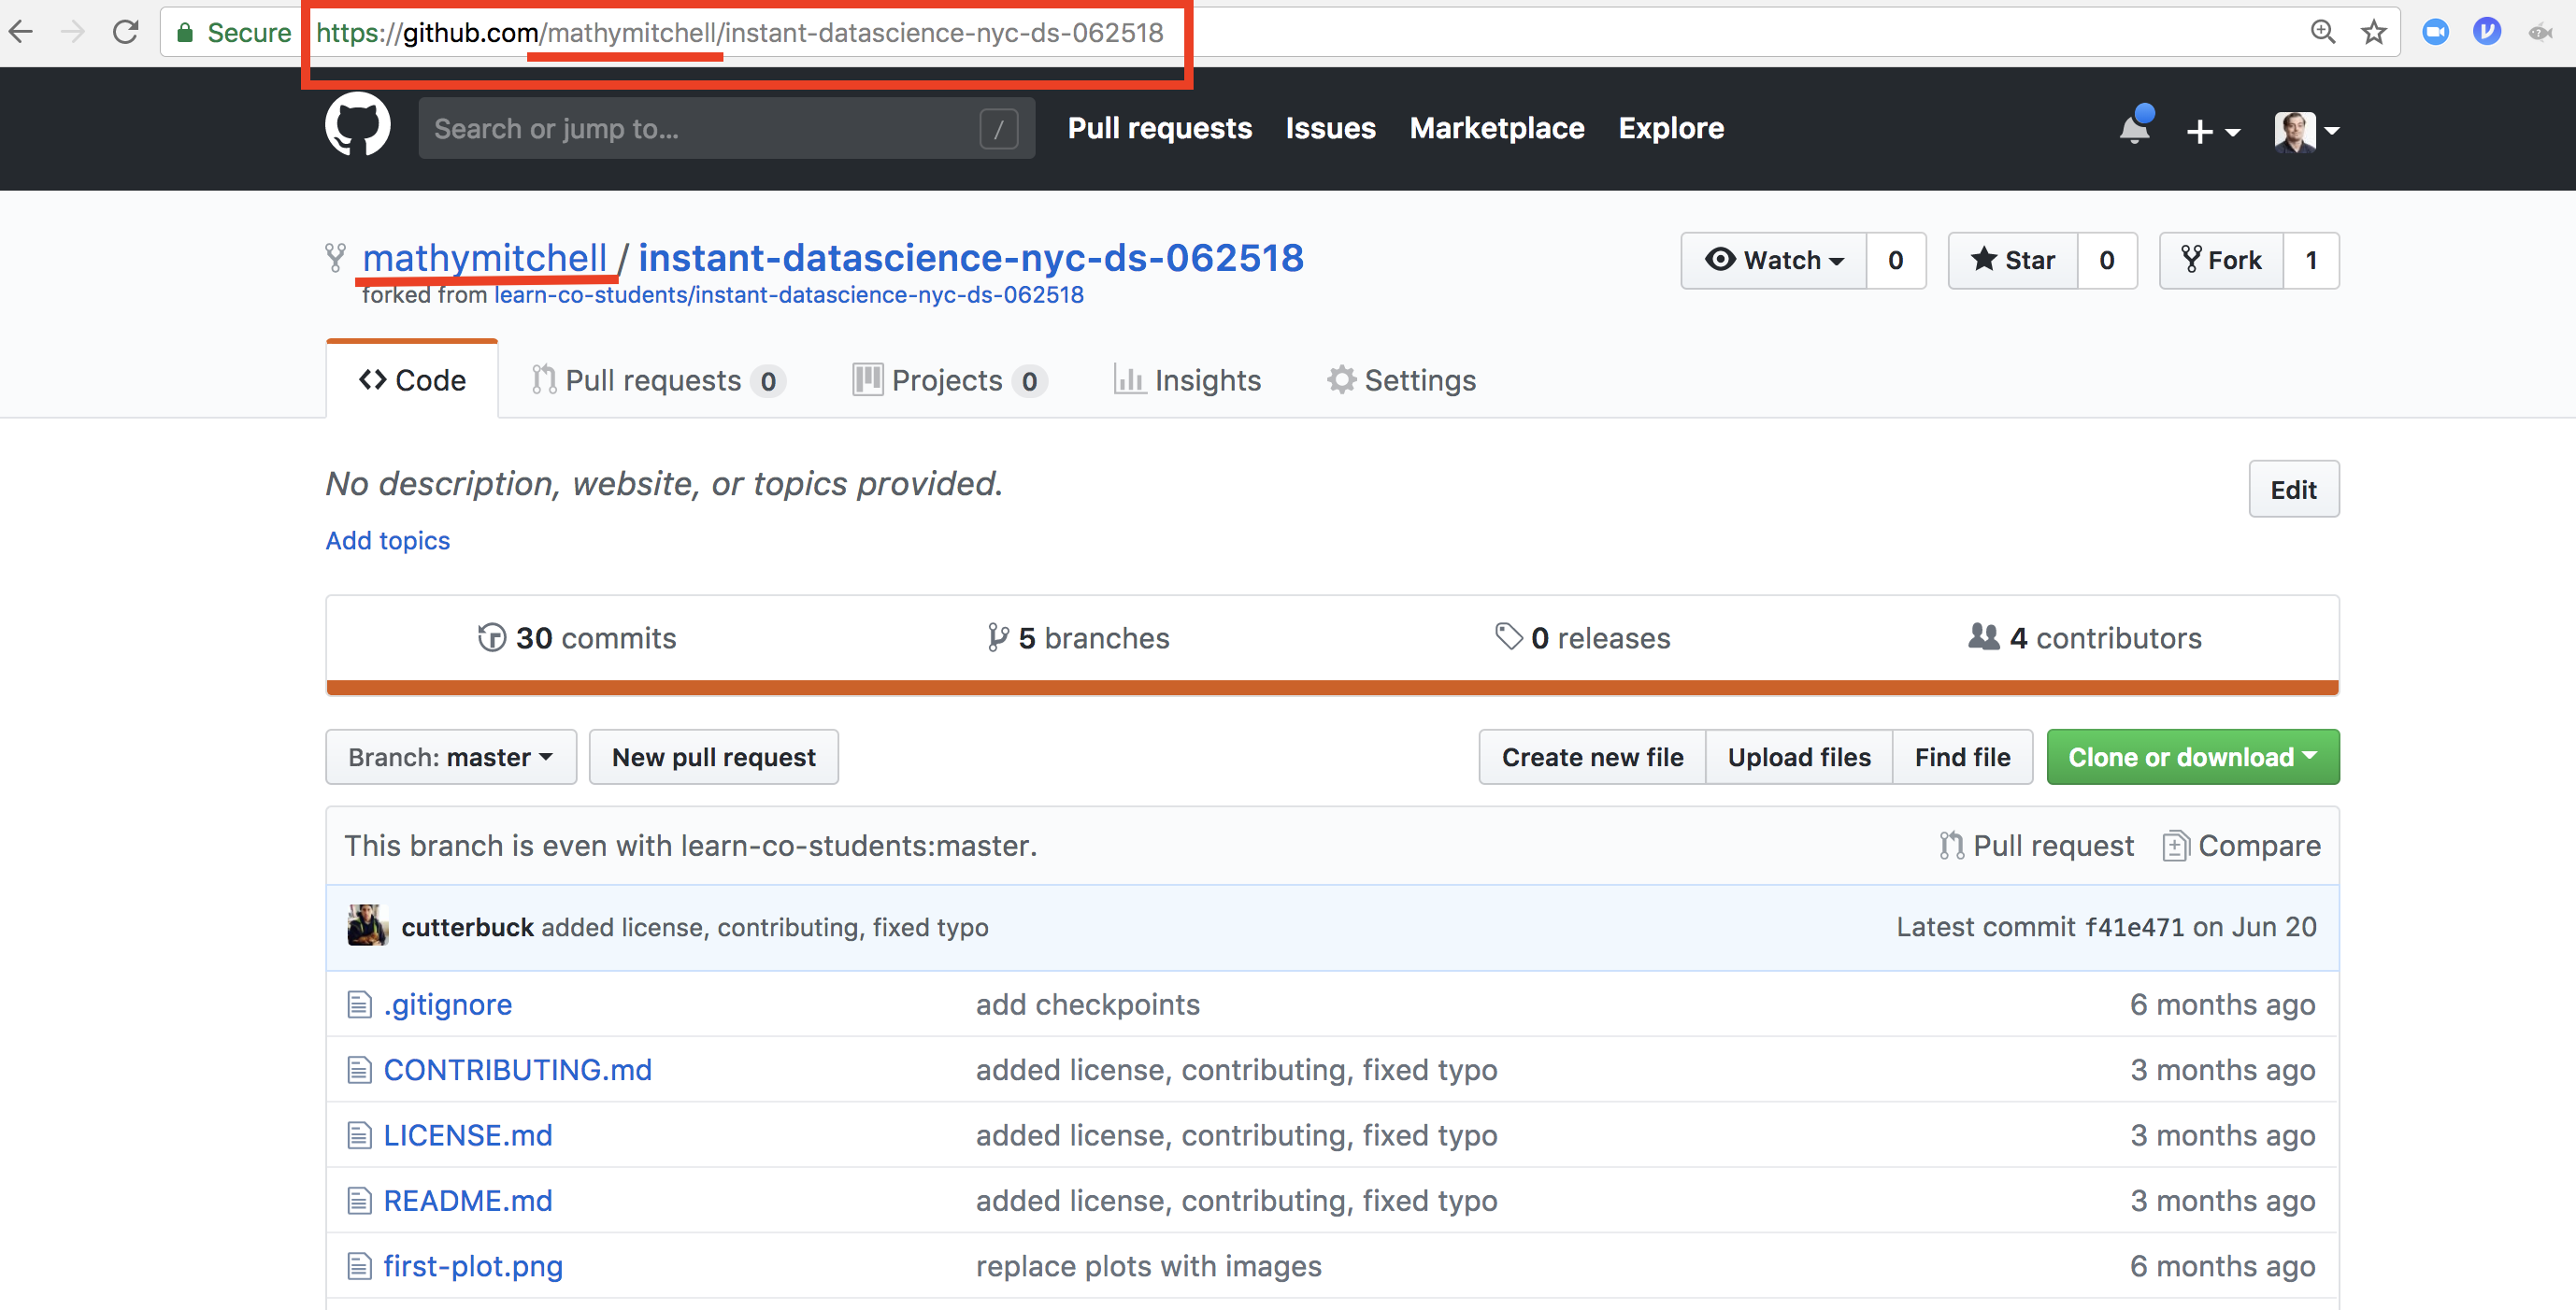Open the notifications bell
Image resolution: width=2576 pixels, height=1310 pixels.
point(2133,129)
